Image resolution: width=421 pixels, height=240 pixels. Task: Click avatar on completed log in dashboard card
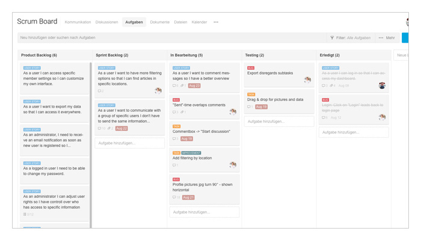tap(382, 85)
